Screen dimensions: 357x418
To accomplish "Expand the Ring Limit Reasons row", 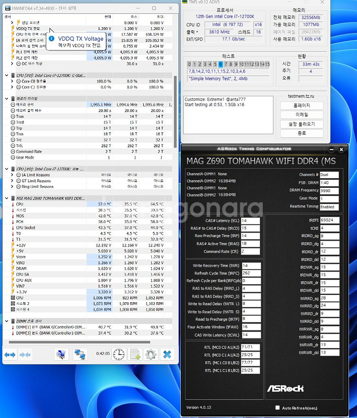I will pyautogui.click(x=12, y=187).
